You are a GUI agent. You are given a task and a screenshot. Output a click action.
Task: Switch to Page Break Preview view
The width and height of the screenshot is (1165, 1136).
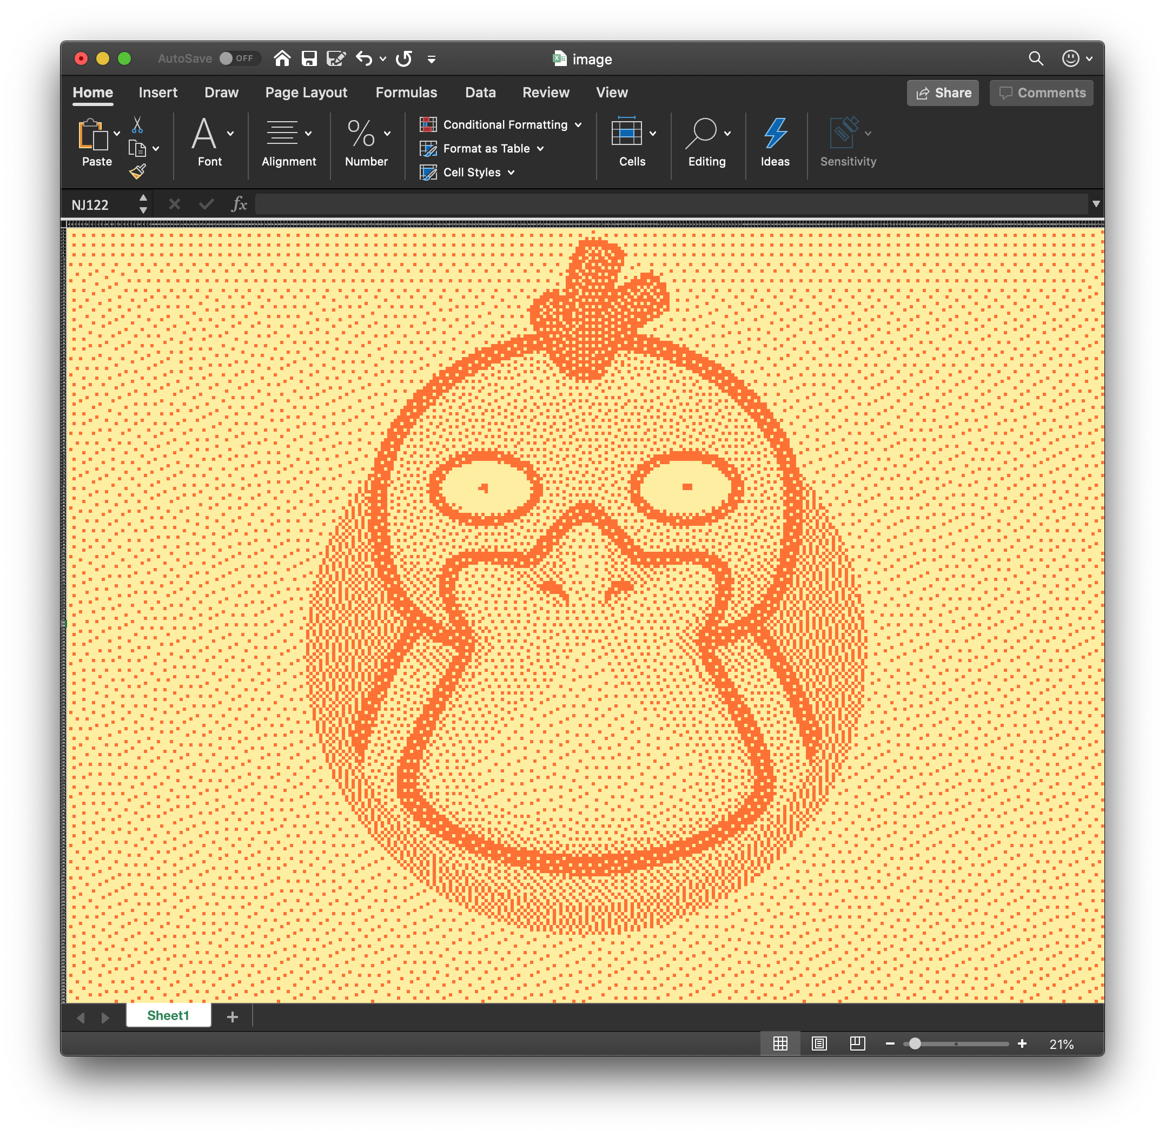coord(857,1043)
